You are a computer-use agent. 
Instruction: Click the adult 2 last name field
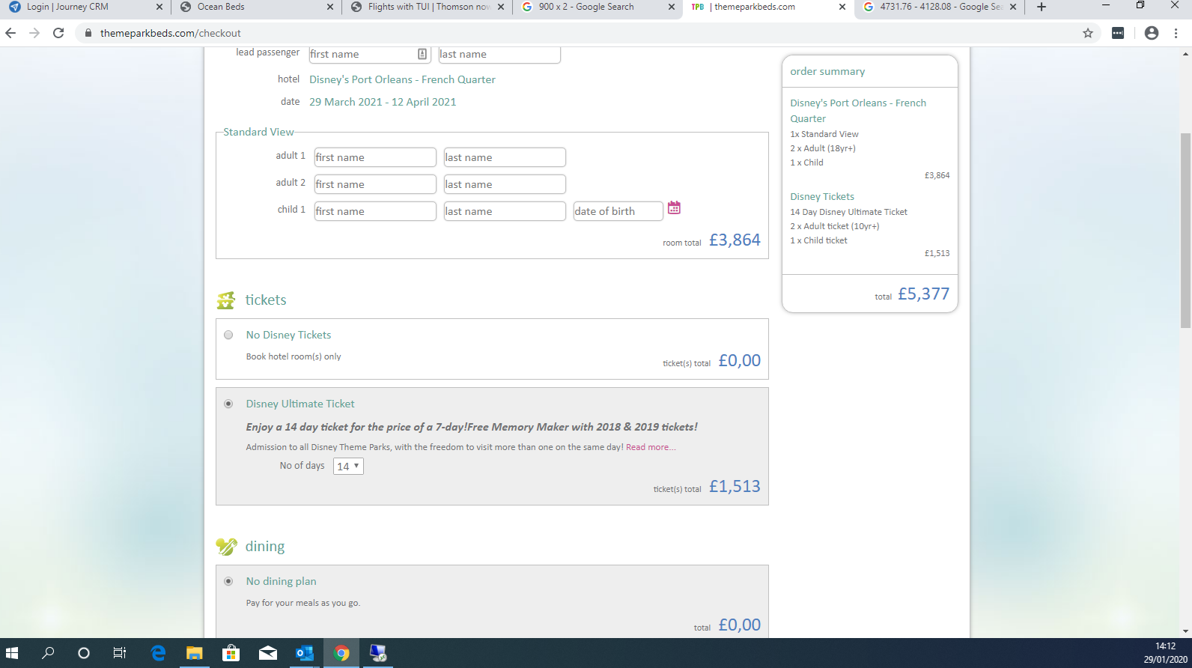pyautogui.click(x=505, y=184)
